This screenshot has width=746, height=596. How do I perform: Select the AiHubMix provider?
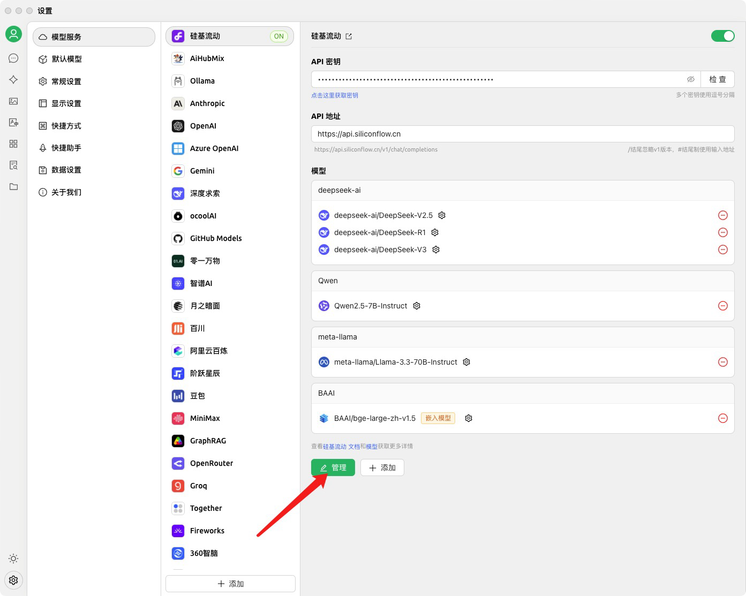pyautogui.click(x=230, y=58)
